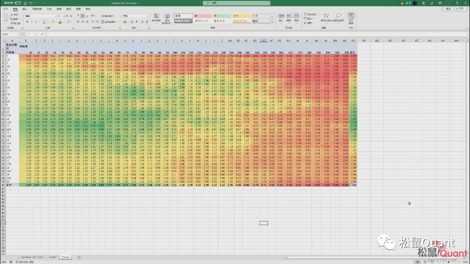Open the kaufman-28-15min worksheet tab
This screenshot has width=470, height=264.
pos(32,257)
